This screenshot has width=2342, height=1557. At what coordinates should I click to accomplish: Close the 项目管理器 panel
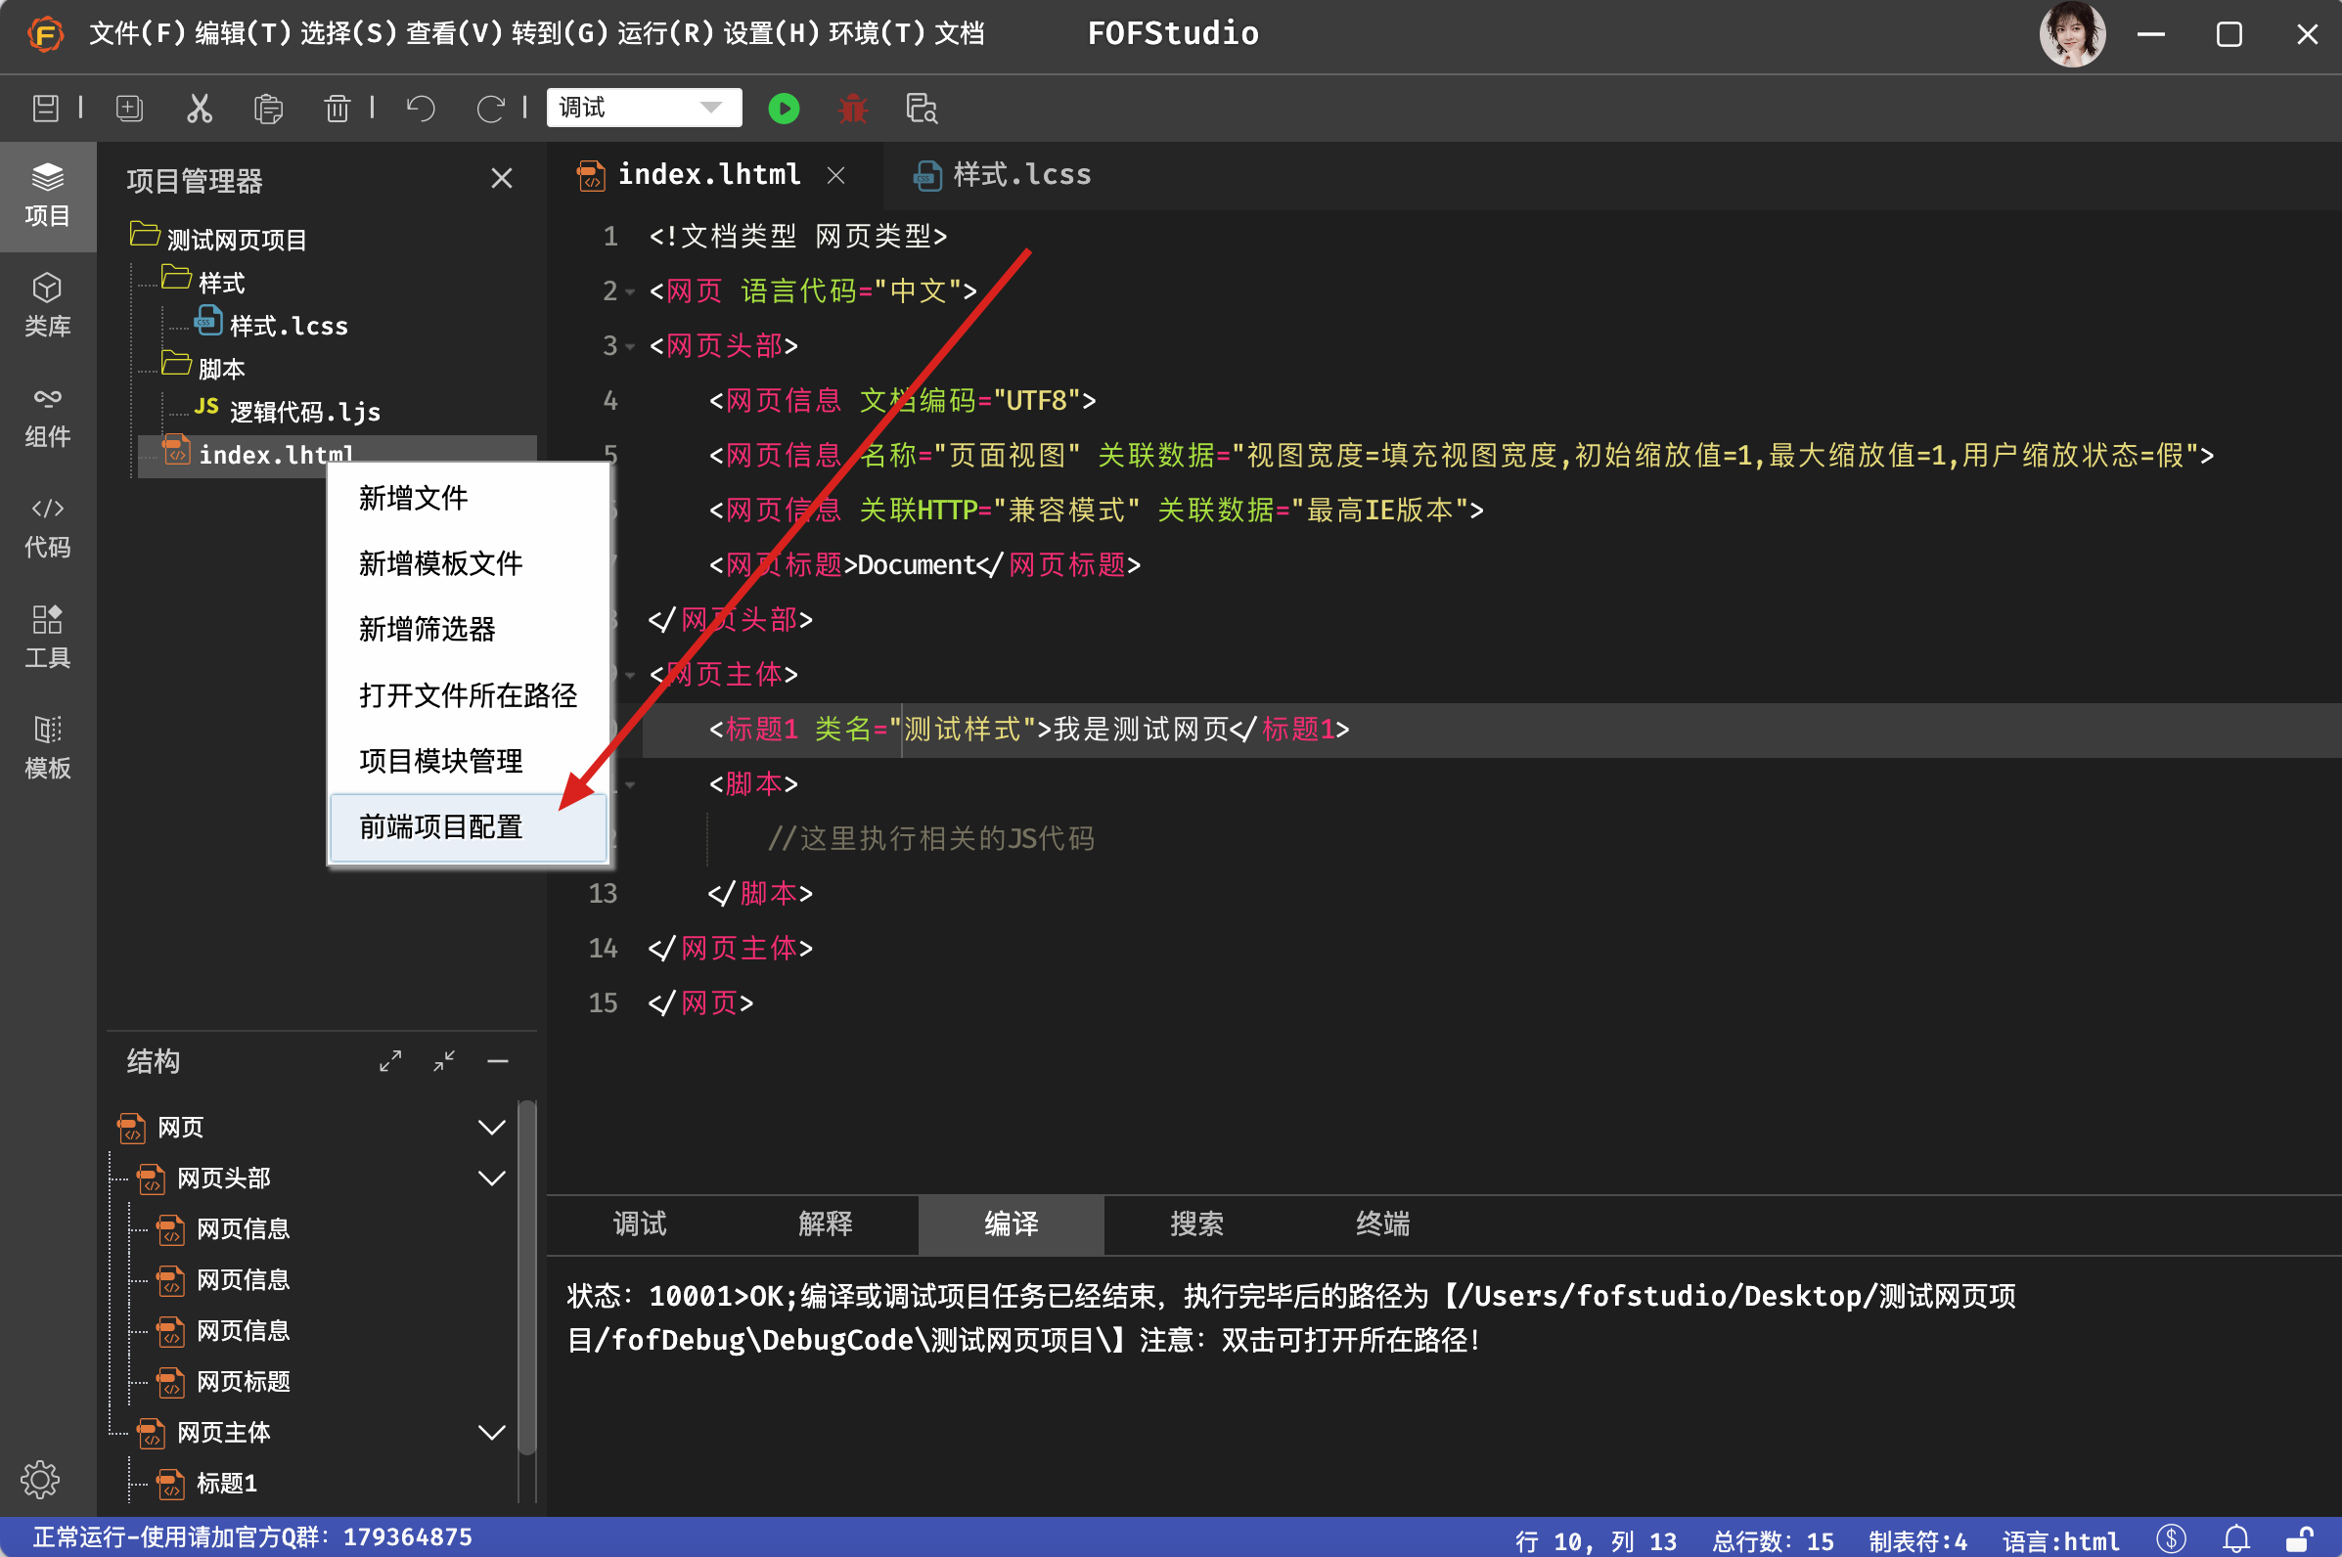pos(502,179)
